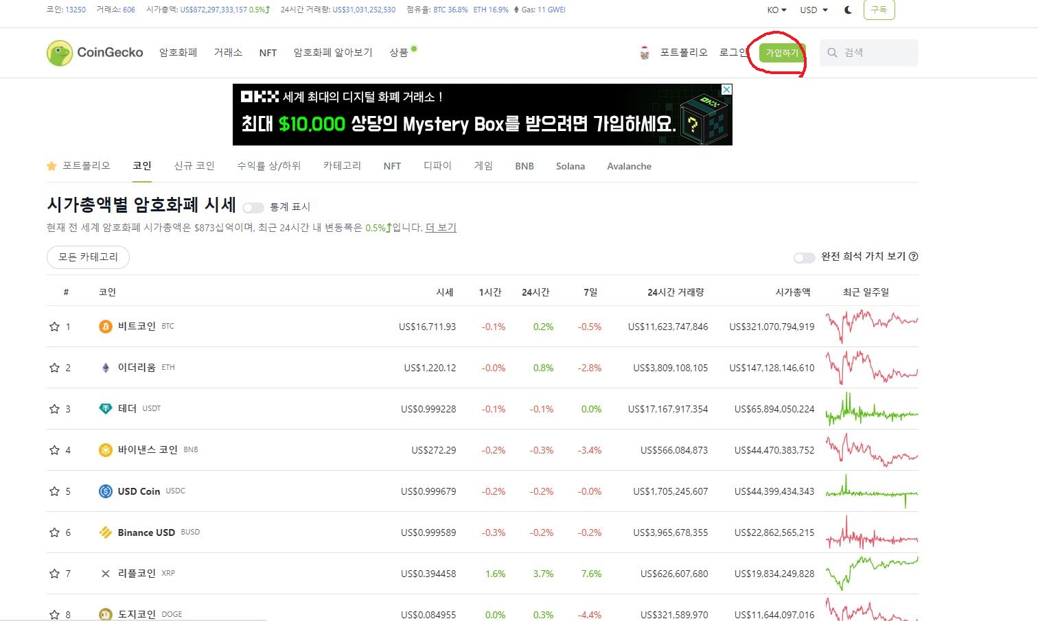The height and width of the screenshot is (621, 1038).
Task: Switch to the 디파이 tab
Action: (437, 166)
